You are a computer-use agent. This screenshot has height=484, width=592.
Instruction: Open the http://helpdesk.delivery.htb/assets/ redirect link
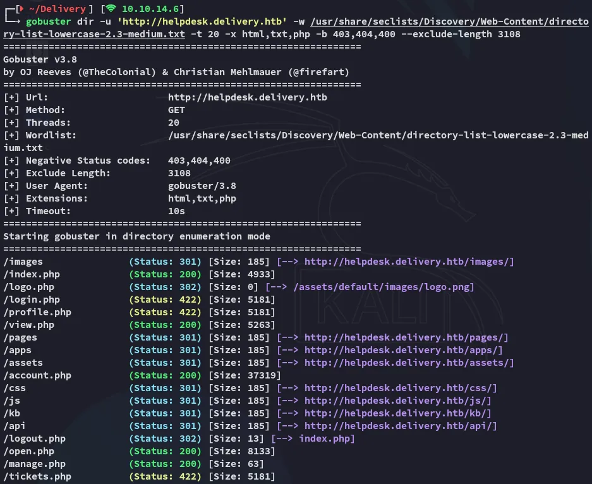(x=409, y=363)
